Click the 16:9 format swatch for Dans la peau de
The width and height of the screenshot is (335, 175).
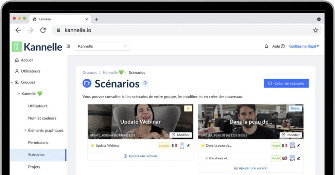pyautogui.click(x=292, y=145)
